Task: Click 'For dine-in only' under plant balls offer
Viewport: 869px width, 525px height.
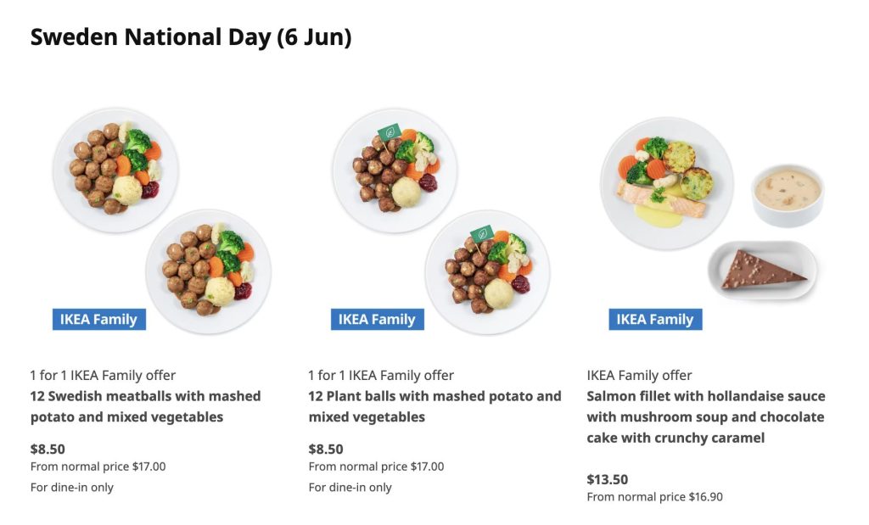Action: pyautogui.click(x=350, y=487)
